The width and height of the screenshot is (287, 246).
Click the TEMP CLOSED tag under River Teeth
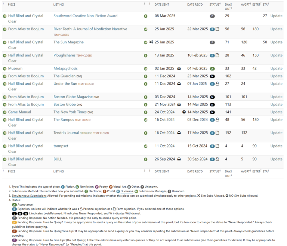[61, 35]
